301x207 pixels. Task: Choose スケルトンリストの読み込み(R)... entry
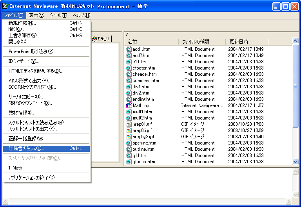[46, 123]
